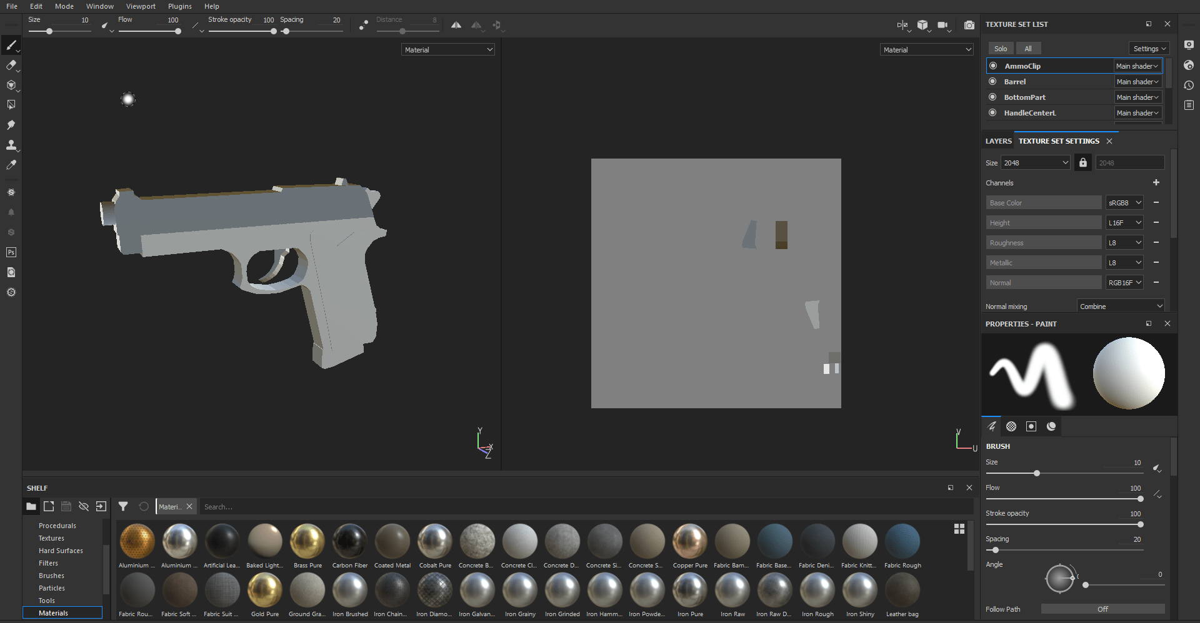Select the Polygon Fill tool
Image resolution: width=1200 pixels, height=623 pixels.
coord(11,104)
